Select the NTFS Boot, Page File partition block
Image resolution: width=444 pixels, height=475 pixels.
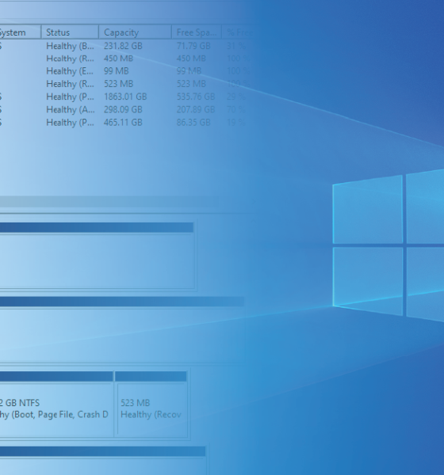coord(56,404)
